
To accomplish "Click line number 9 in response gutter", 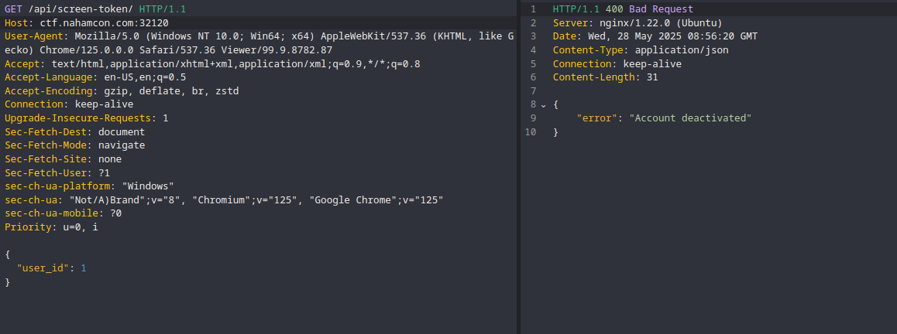I will click(533, 118).
